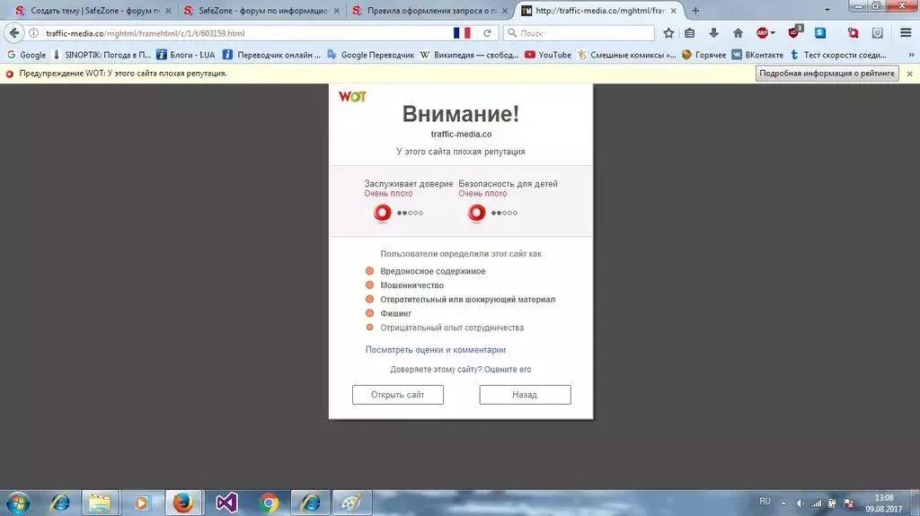Go to the home page icon
Viewport: 920px width, 516px height.
[739, 33]
